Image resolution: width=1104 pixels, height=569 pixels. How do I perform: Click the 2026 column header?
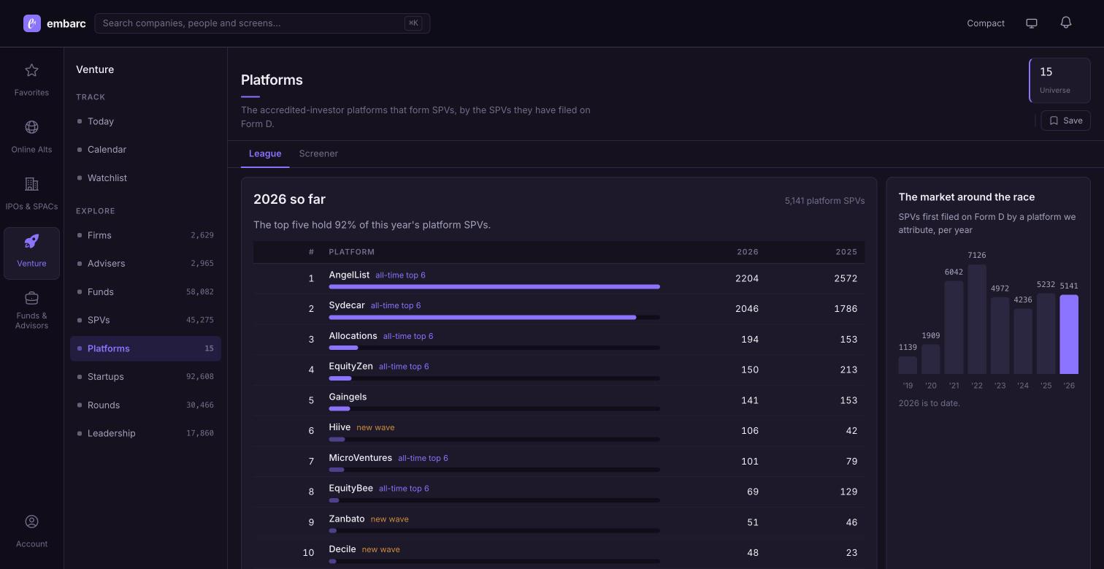click(x=748, y=252)
